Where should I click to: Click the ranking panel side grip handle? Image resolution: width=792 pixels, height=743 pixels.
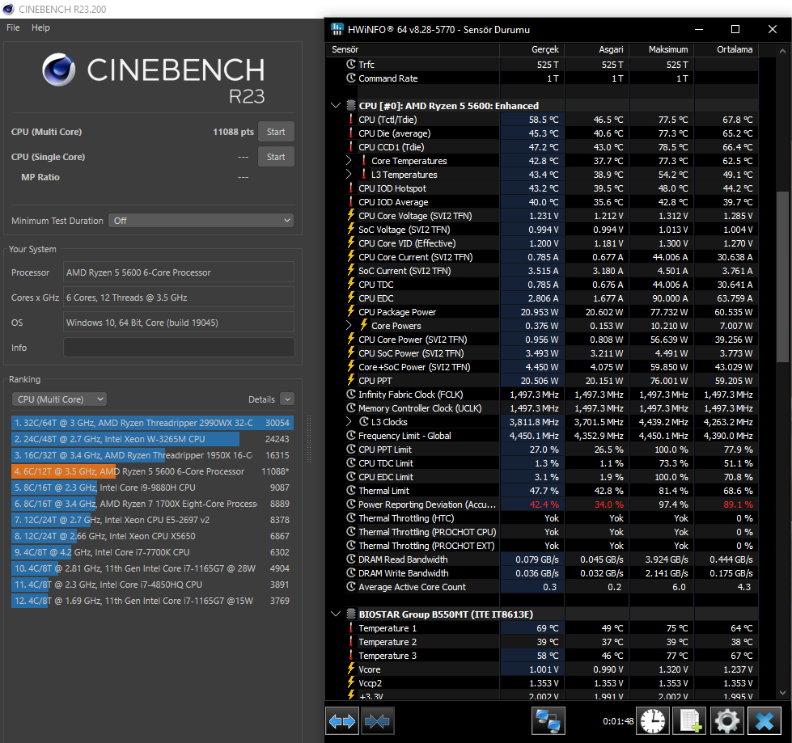309,439
